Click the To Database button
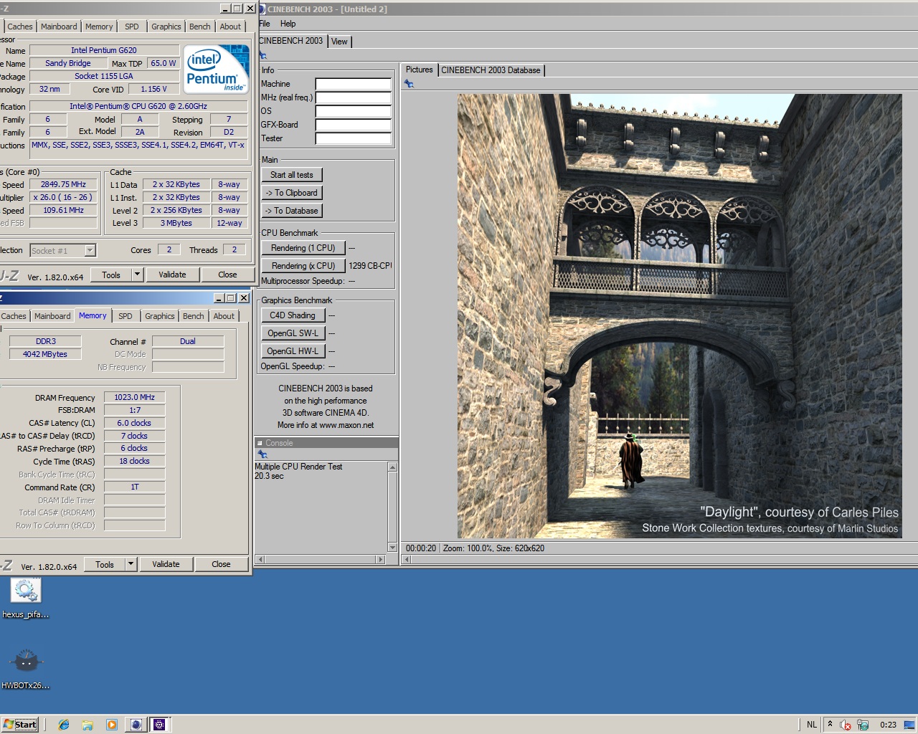This screenshot has height=734, width=918. coord(292,211)
